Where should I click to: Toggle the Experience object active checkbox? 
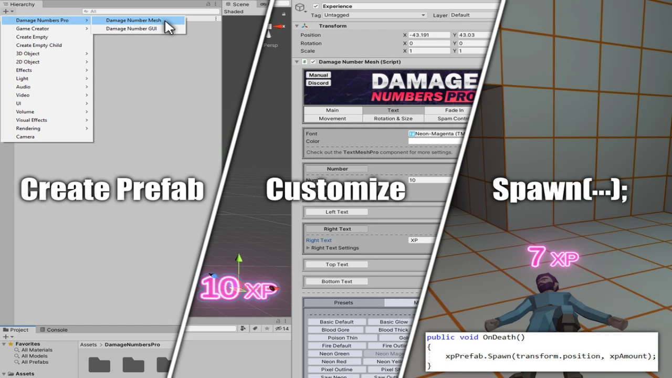tap(316, 6)
